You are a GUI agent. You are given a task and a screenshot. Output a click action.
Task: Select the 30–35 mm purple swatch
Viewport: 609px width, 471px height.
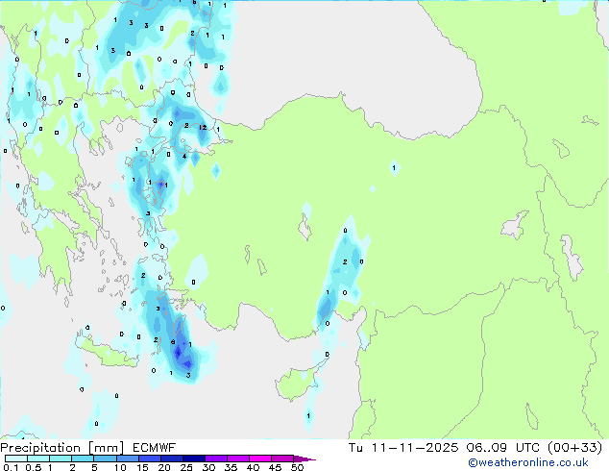[x=215, y=459]
